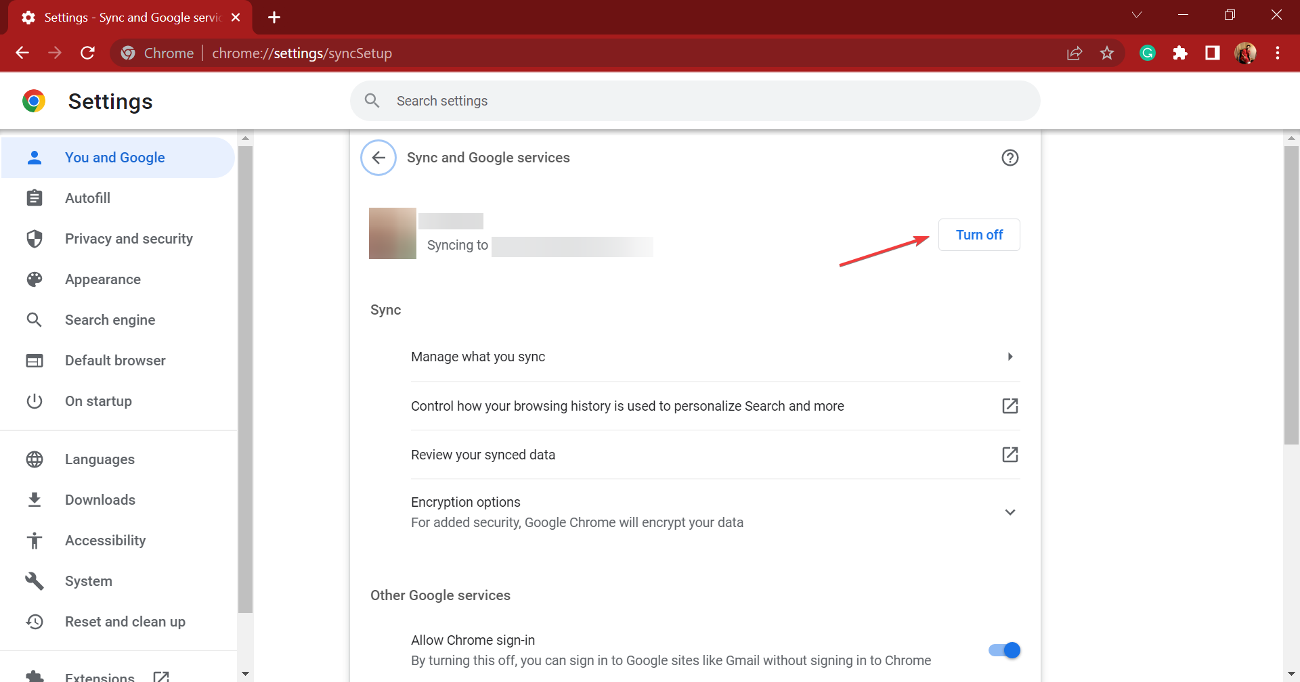Click the magnifier icon in Search settings
1300x682 pixels.
(x=372, y=101)
